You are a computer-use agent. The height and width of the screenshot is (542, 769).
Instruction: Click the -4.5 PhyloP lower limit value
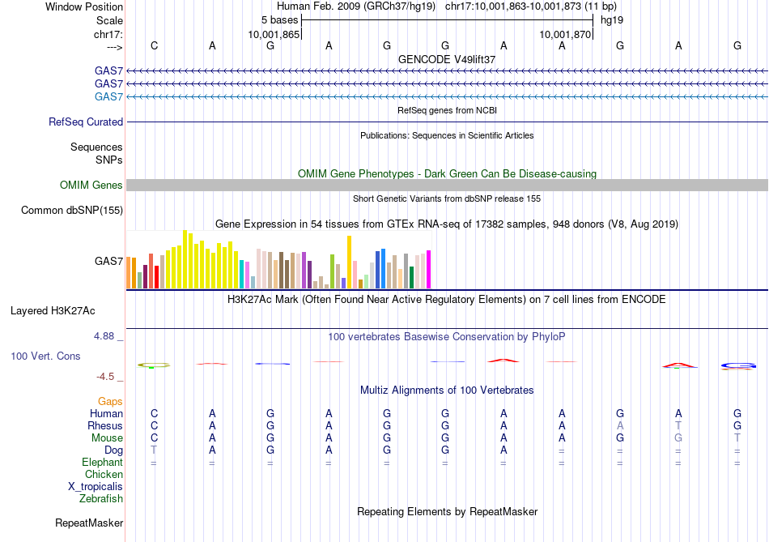click(105, 377)
